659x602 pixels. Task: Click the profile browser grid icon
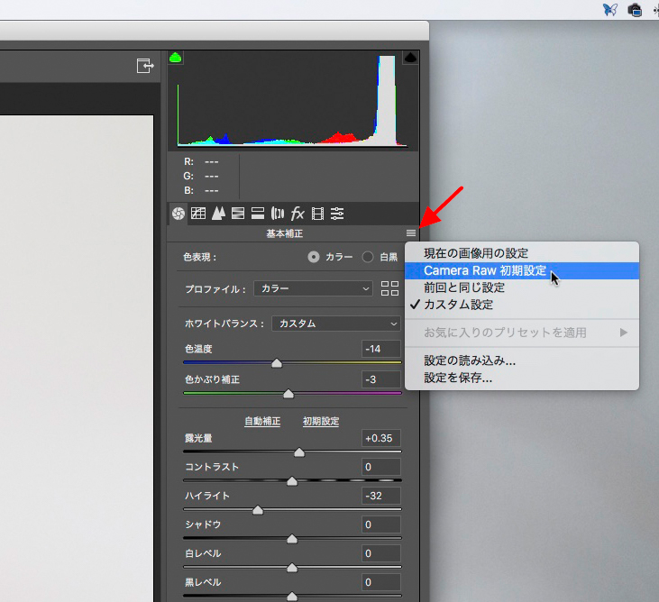[390, 288]
